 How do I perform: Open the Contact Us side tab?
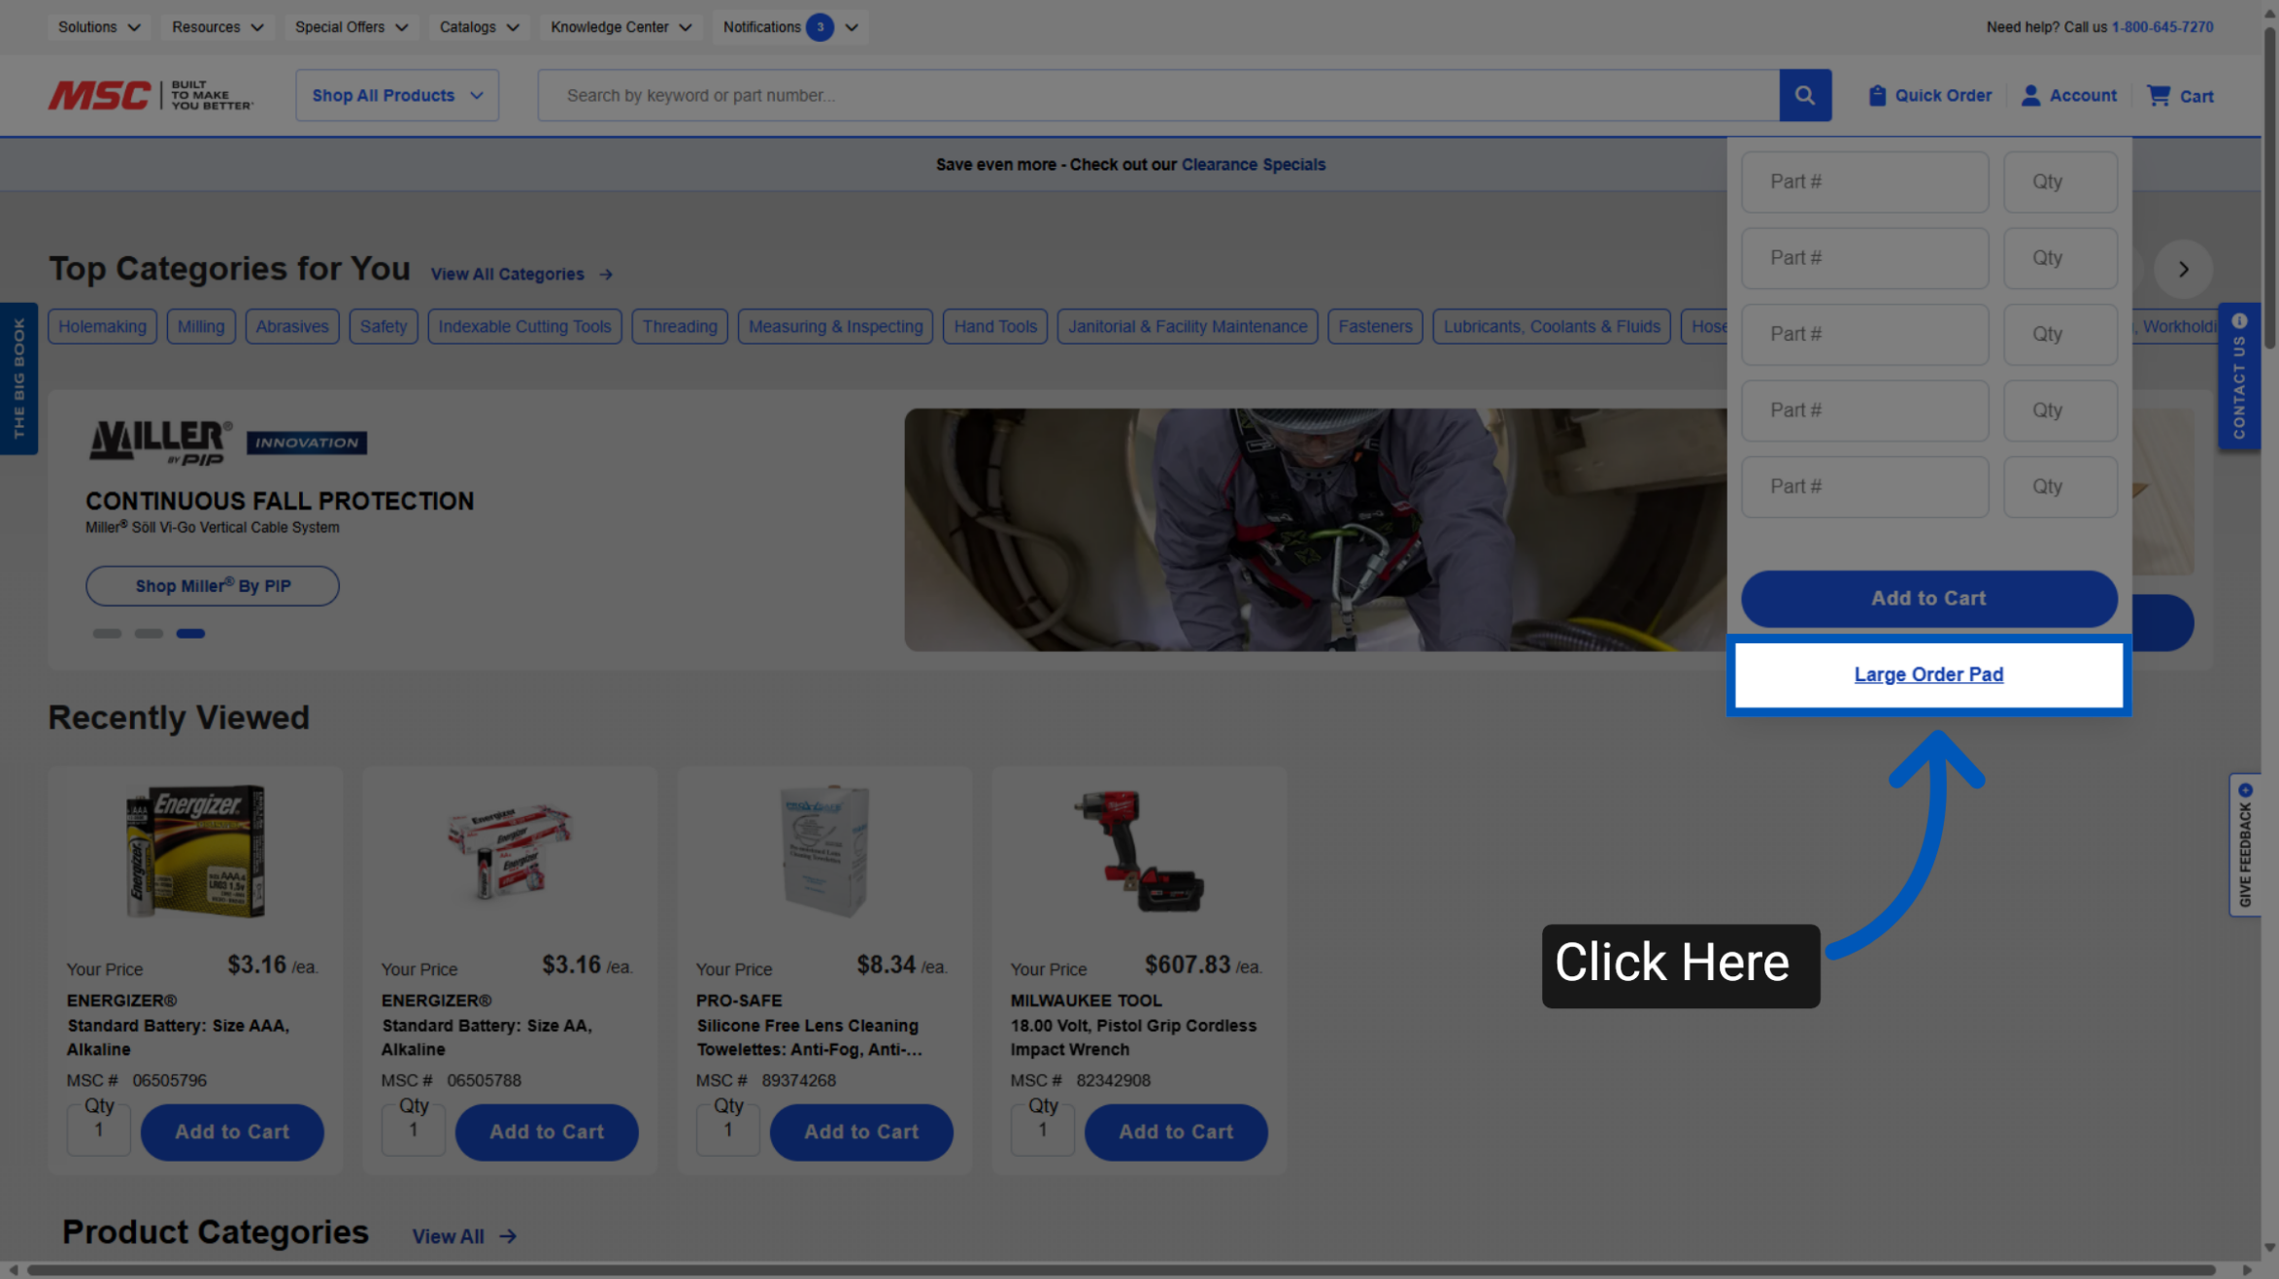[x=2239, y=376]
